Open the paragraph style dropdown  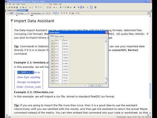22,13
